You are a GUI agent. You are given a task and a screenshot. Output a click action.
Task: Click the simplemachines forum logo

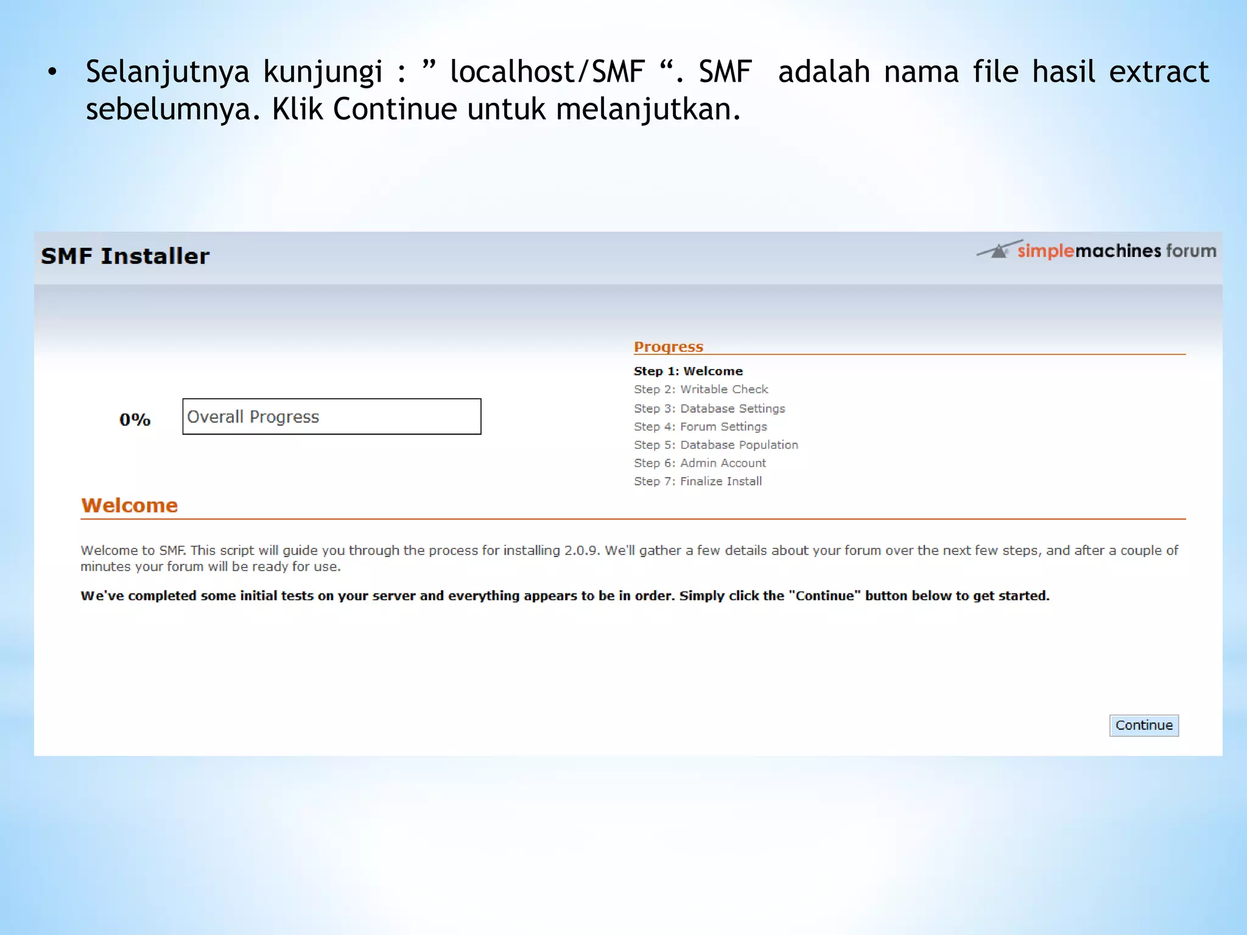pyautogui.click(x=1097, y=250)
